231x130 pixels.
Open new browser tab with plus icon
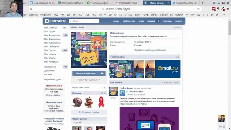coord(202,3)
